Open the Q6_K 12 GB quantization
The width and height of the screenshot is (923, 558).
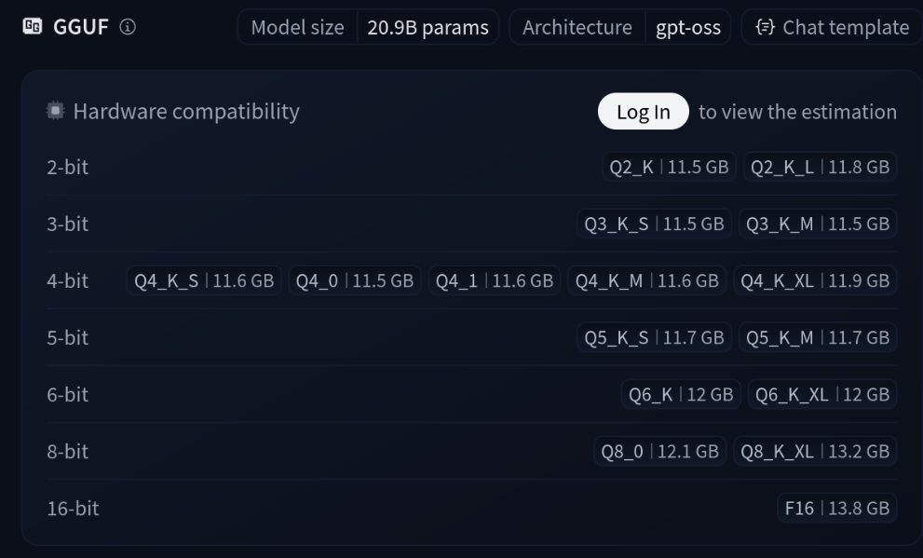tap(681, 394)
